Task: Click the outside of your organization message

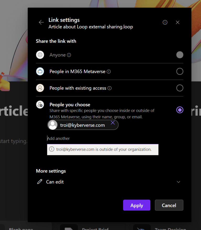Action: pos(104,149)
